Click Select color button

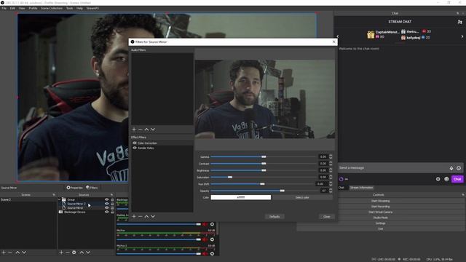click(x=302, y=197)
